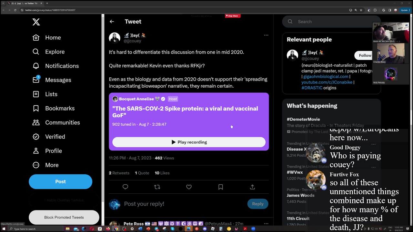Open #WVwx trending topic
The image size is (413, 232).
coord(295,172)
